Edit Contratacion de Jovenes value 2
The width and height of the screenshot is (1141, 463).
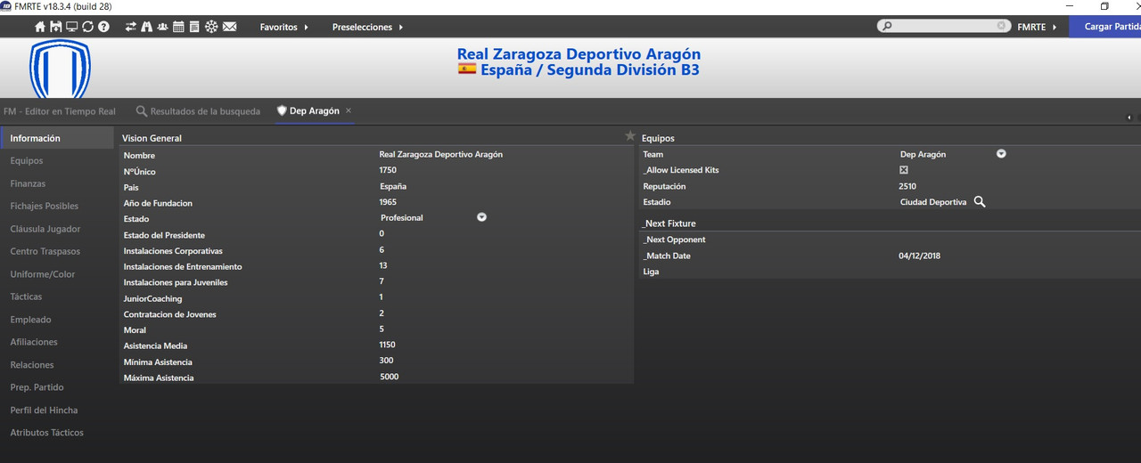(382, 313)
